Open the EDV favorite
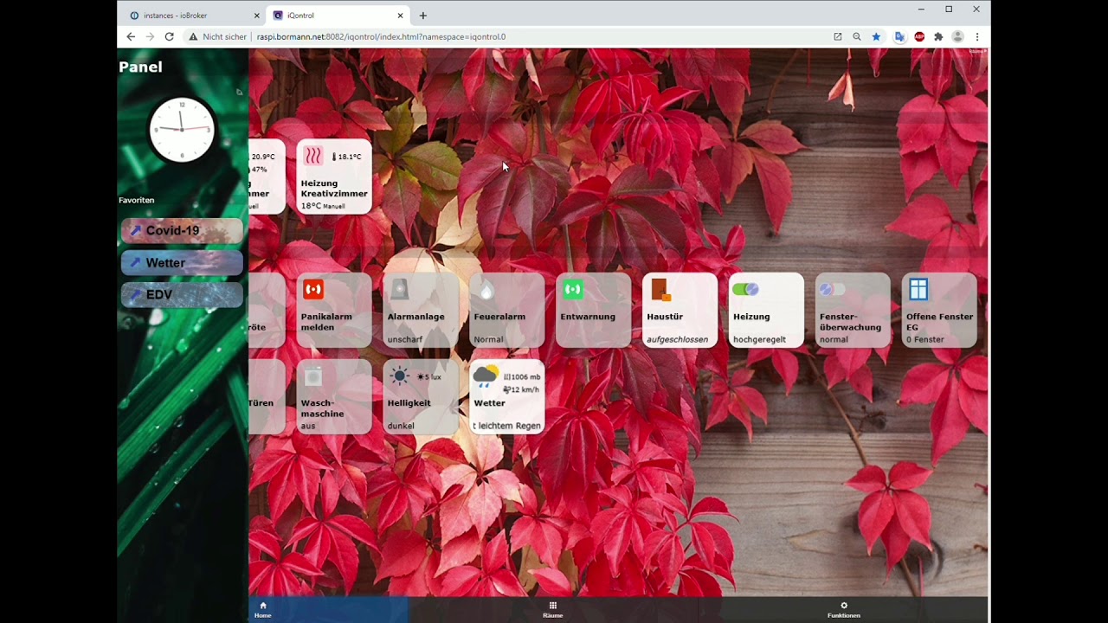The width and height of the screenshot is (1108, 623). [x=182, y=294]
